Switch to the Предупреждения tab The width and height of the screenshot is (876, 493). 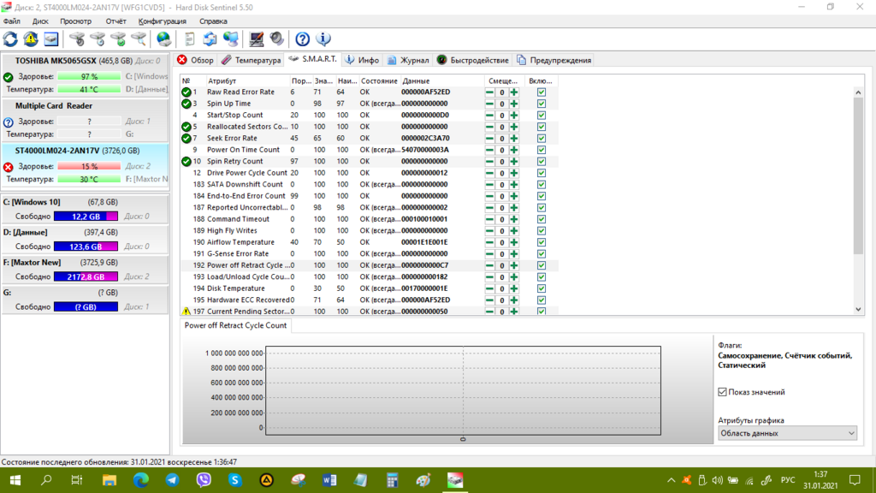(x=554, y=61)
